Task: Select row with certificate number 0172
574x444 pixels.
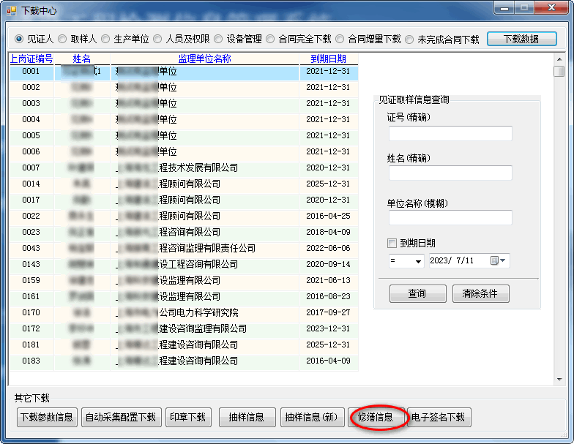Action: click(x=184, y=329)
